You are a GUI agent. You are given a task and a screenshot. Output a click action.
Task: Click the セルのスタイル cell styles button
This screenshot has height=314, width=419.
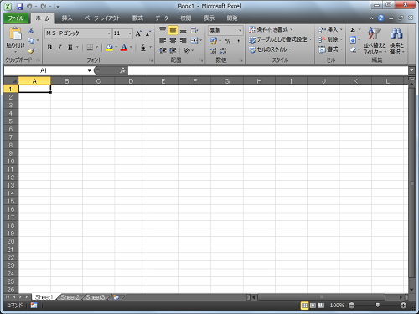point(270,49)
